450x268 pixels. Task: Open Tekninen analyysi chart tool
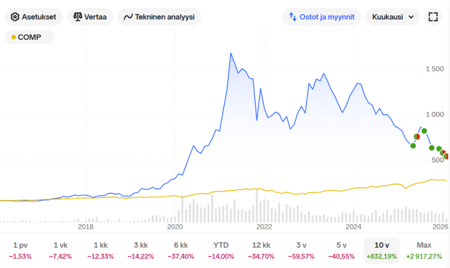pyautogui.click(x=128, y=17)
